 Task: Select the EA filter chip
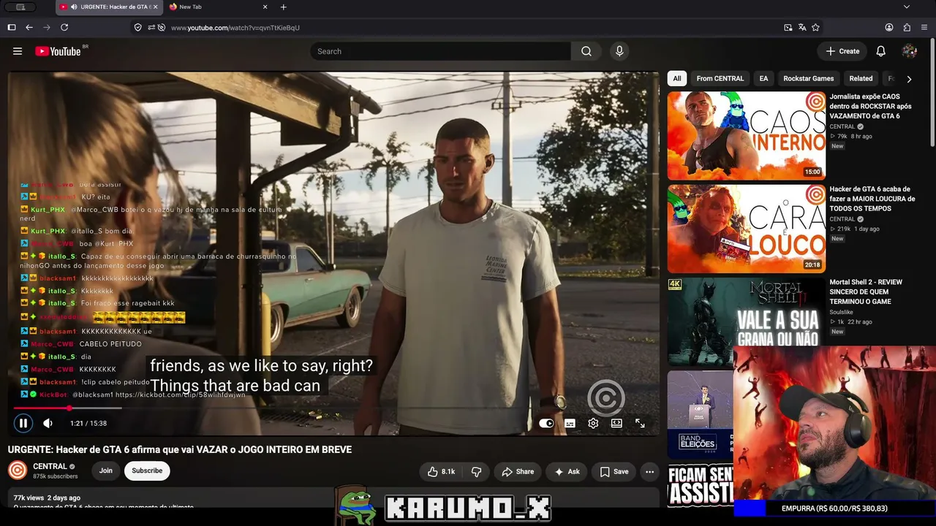click(763, 79)
